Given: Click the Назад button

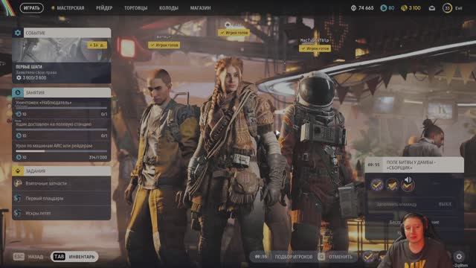Looking at the screenshot, I should pos(28,257).
